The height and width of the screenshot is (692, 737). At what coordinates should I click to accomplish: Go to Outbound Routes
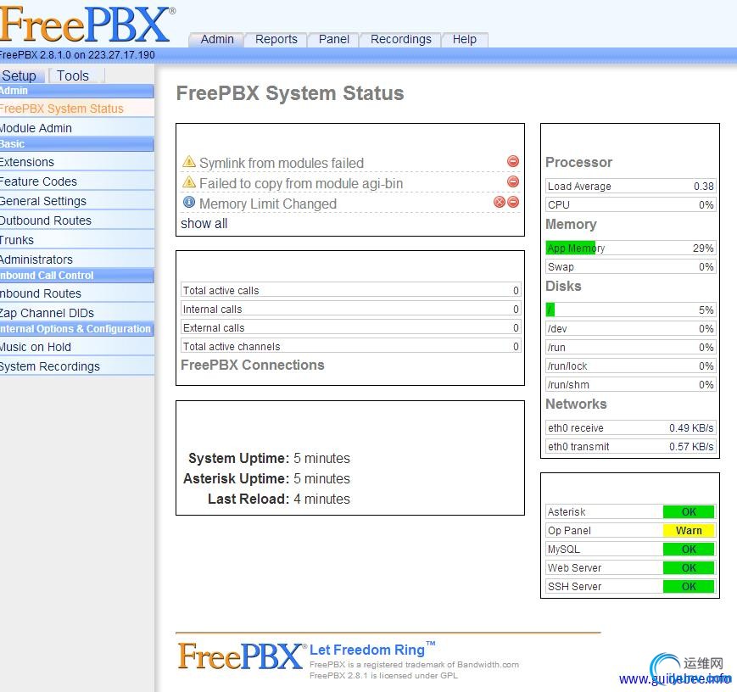[x=77, y=220]
